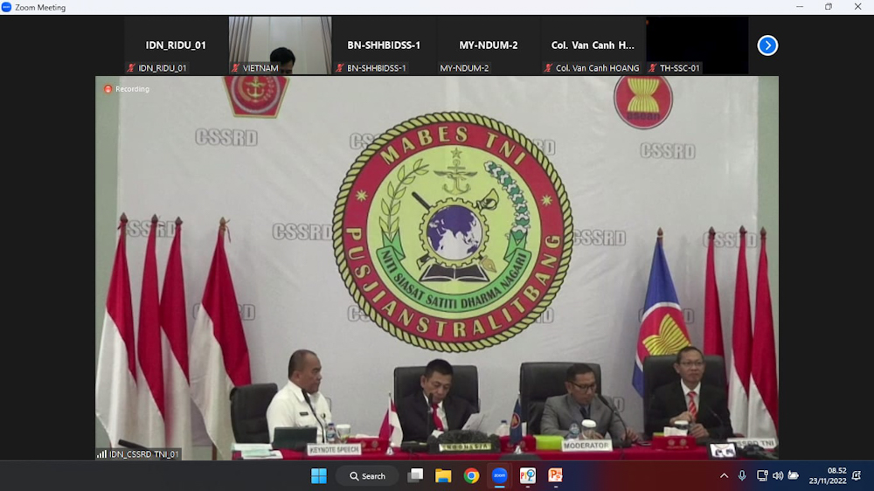Click the muted mic icon beside VIETNAM
This screenshot has width=874, height=491.
(236, 68)
